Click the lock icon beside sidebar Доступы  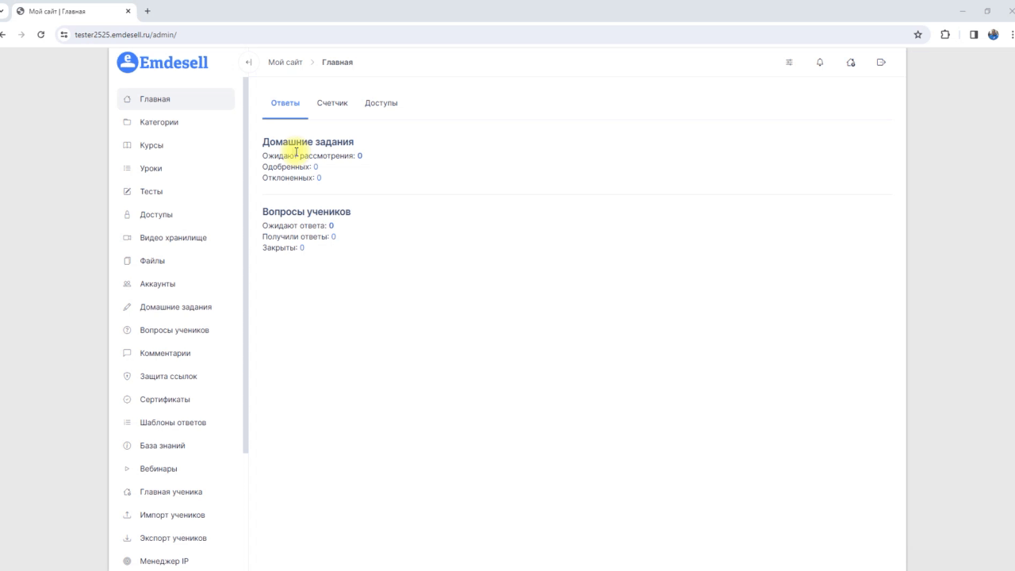click(x=127, y=214)
